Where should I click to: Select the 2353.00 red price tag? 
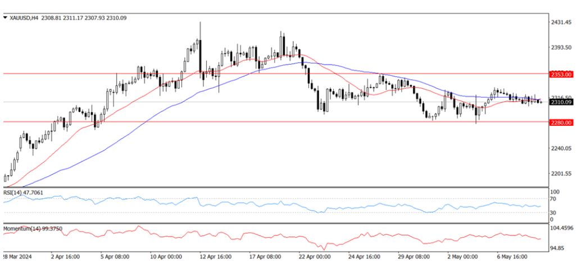point(562,74)
